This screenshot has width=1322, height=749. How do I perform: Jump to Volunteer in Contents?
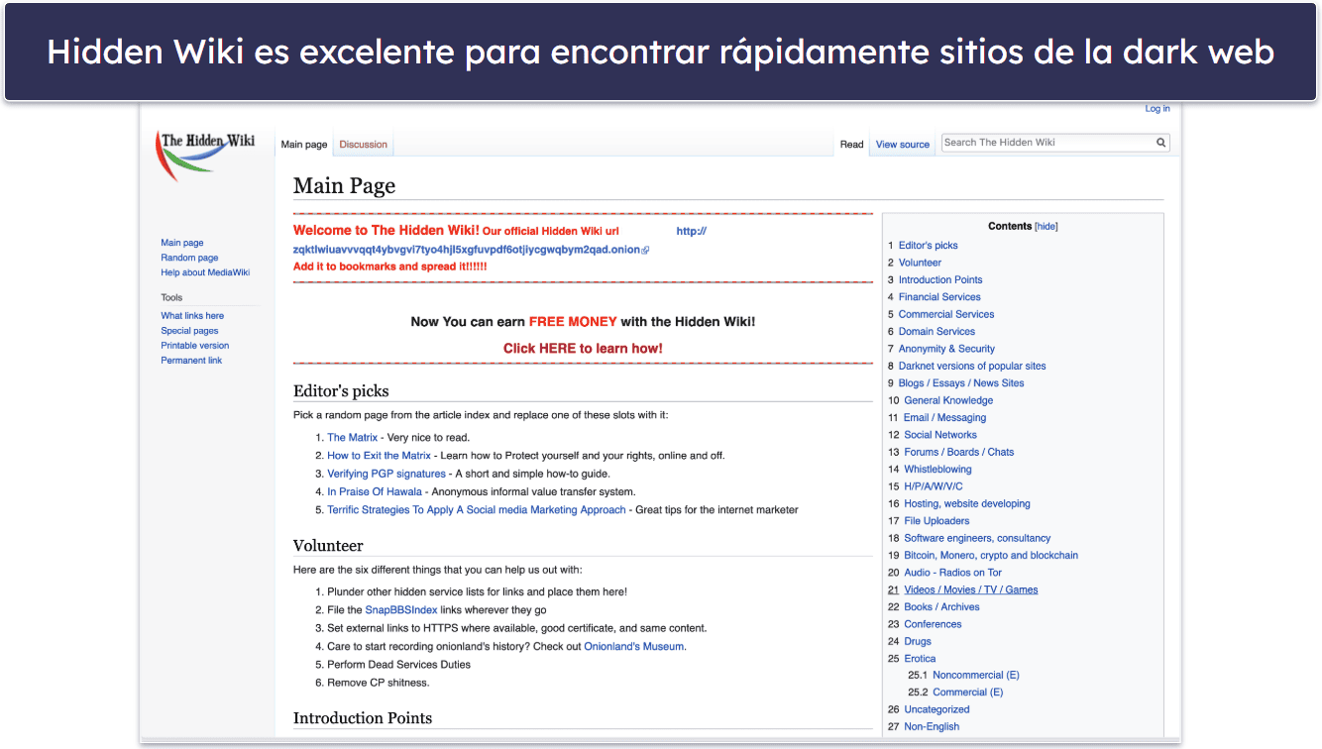921,263
